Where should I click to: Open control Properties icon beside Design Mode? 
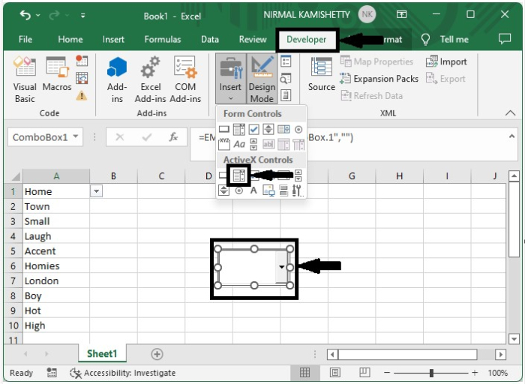286,61
